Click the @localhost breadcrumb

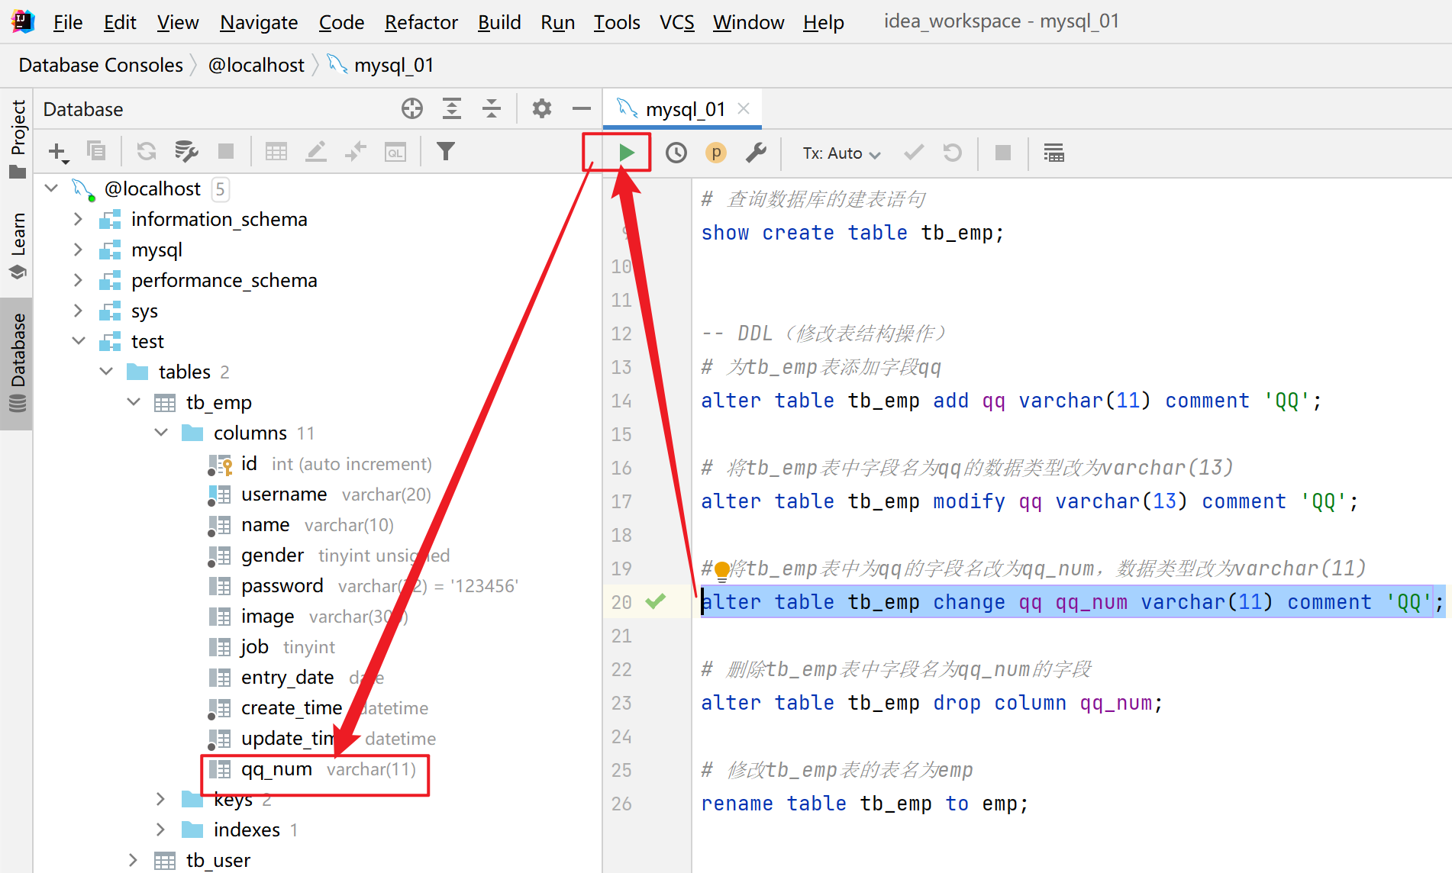pyautogui.click(x=257, y=65)
